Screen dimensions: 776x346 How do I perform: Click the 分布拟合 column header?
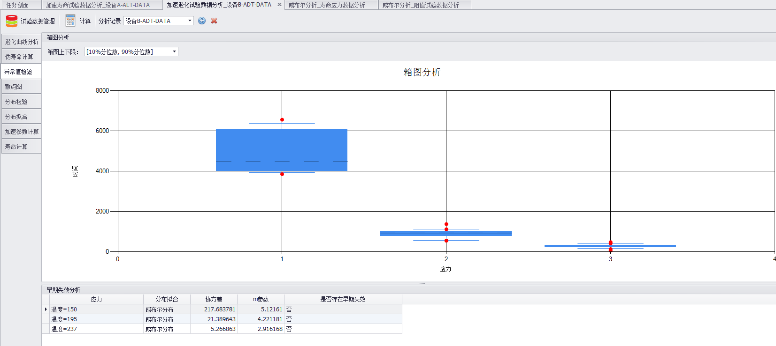click(x=167, y=299)
